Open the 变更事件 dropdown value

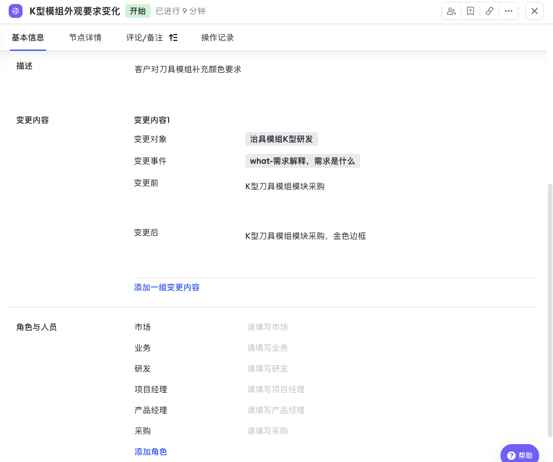302,161
